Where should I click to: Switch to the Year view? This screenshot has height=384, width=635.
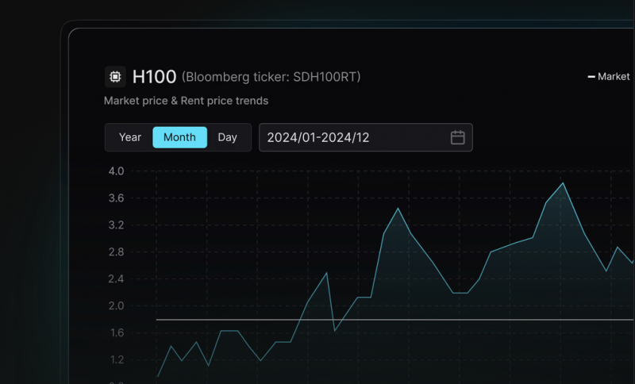pyautogui.click(x=130, y=137)
